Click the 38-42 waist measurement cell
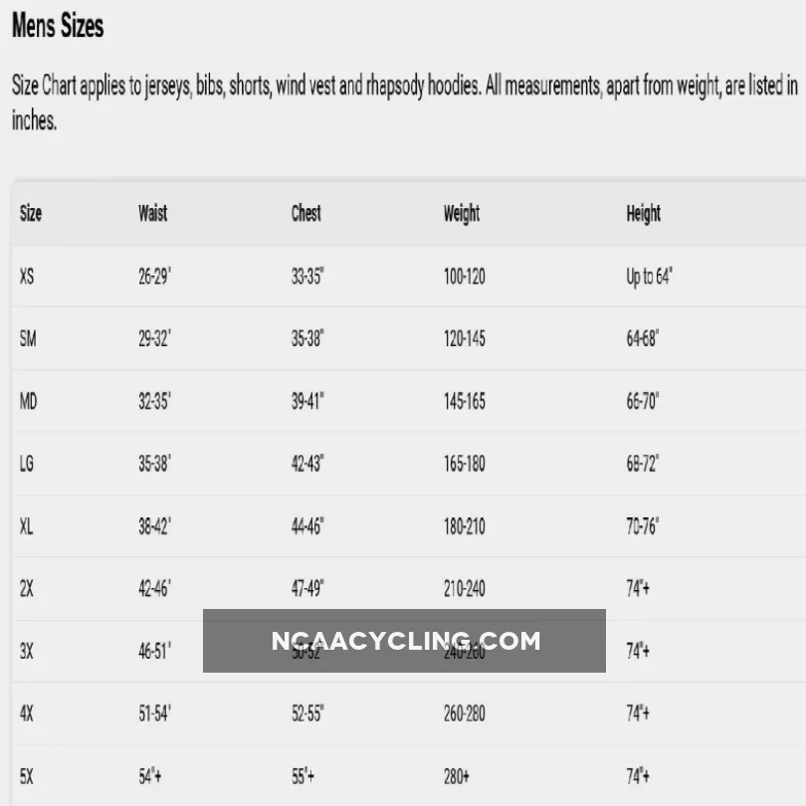 [x=154, y=526]
